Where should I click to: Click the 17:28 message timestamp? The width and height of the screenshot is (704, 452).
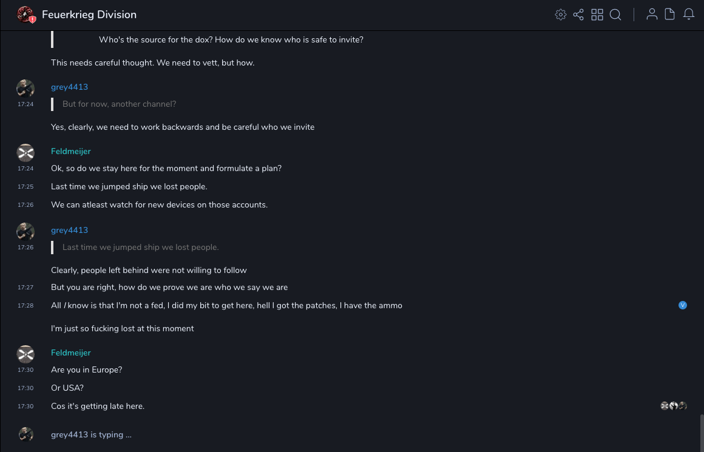coord(25,306)
